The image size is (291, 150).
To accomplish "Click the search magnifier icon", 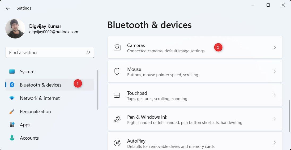I will (x=88, y=53).
